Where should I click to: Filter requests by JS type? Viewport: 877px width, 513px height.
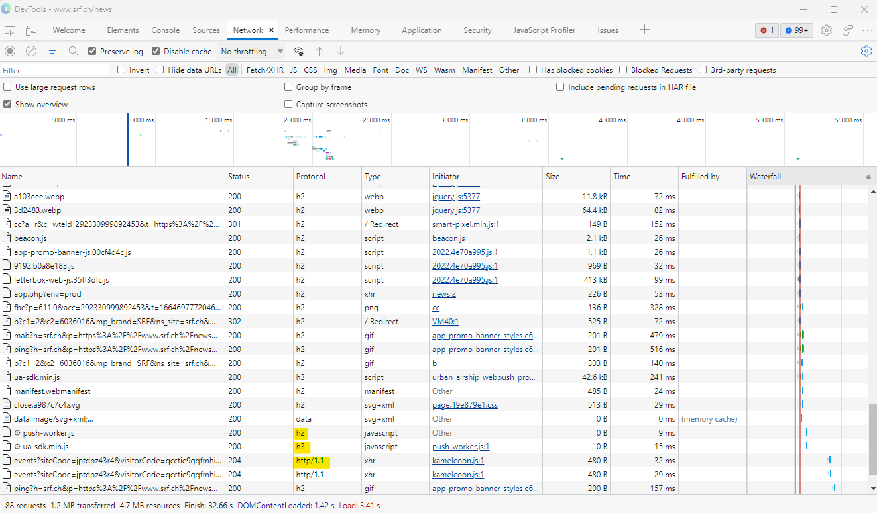[294, 70]
